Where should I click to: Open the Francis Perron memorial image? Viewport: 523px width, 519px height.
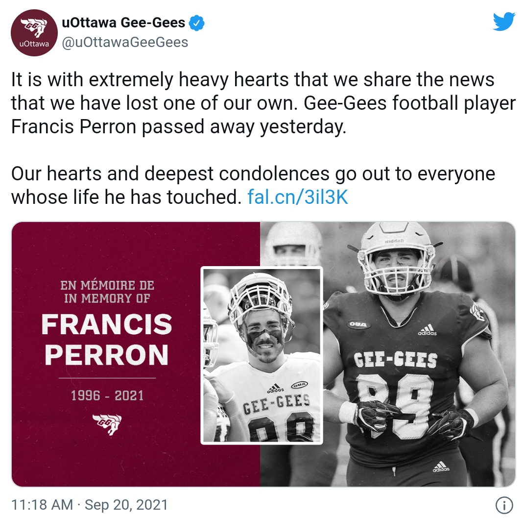click(263, 354)
